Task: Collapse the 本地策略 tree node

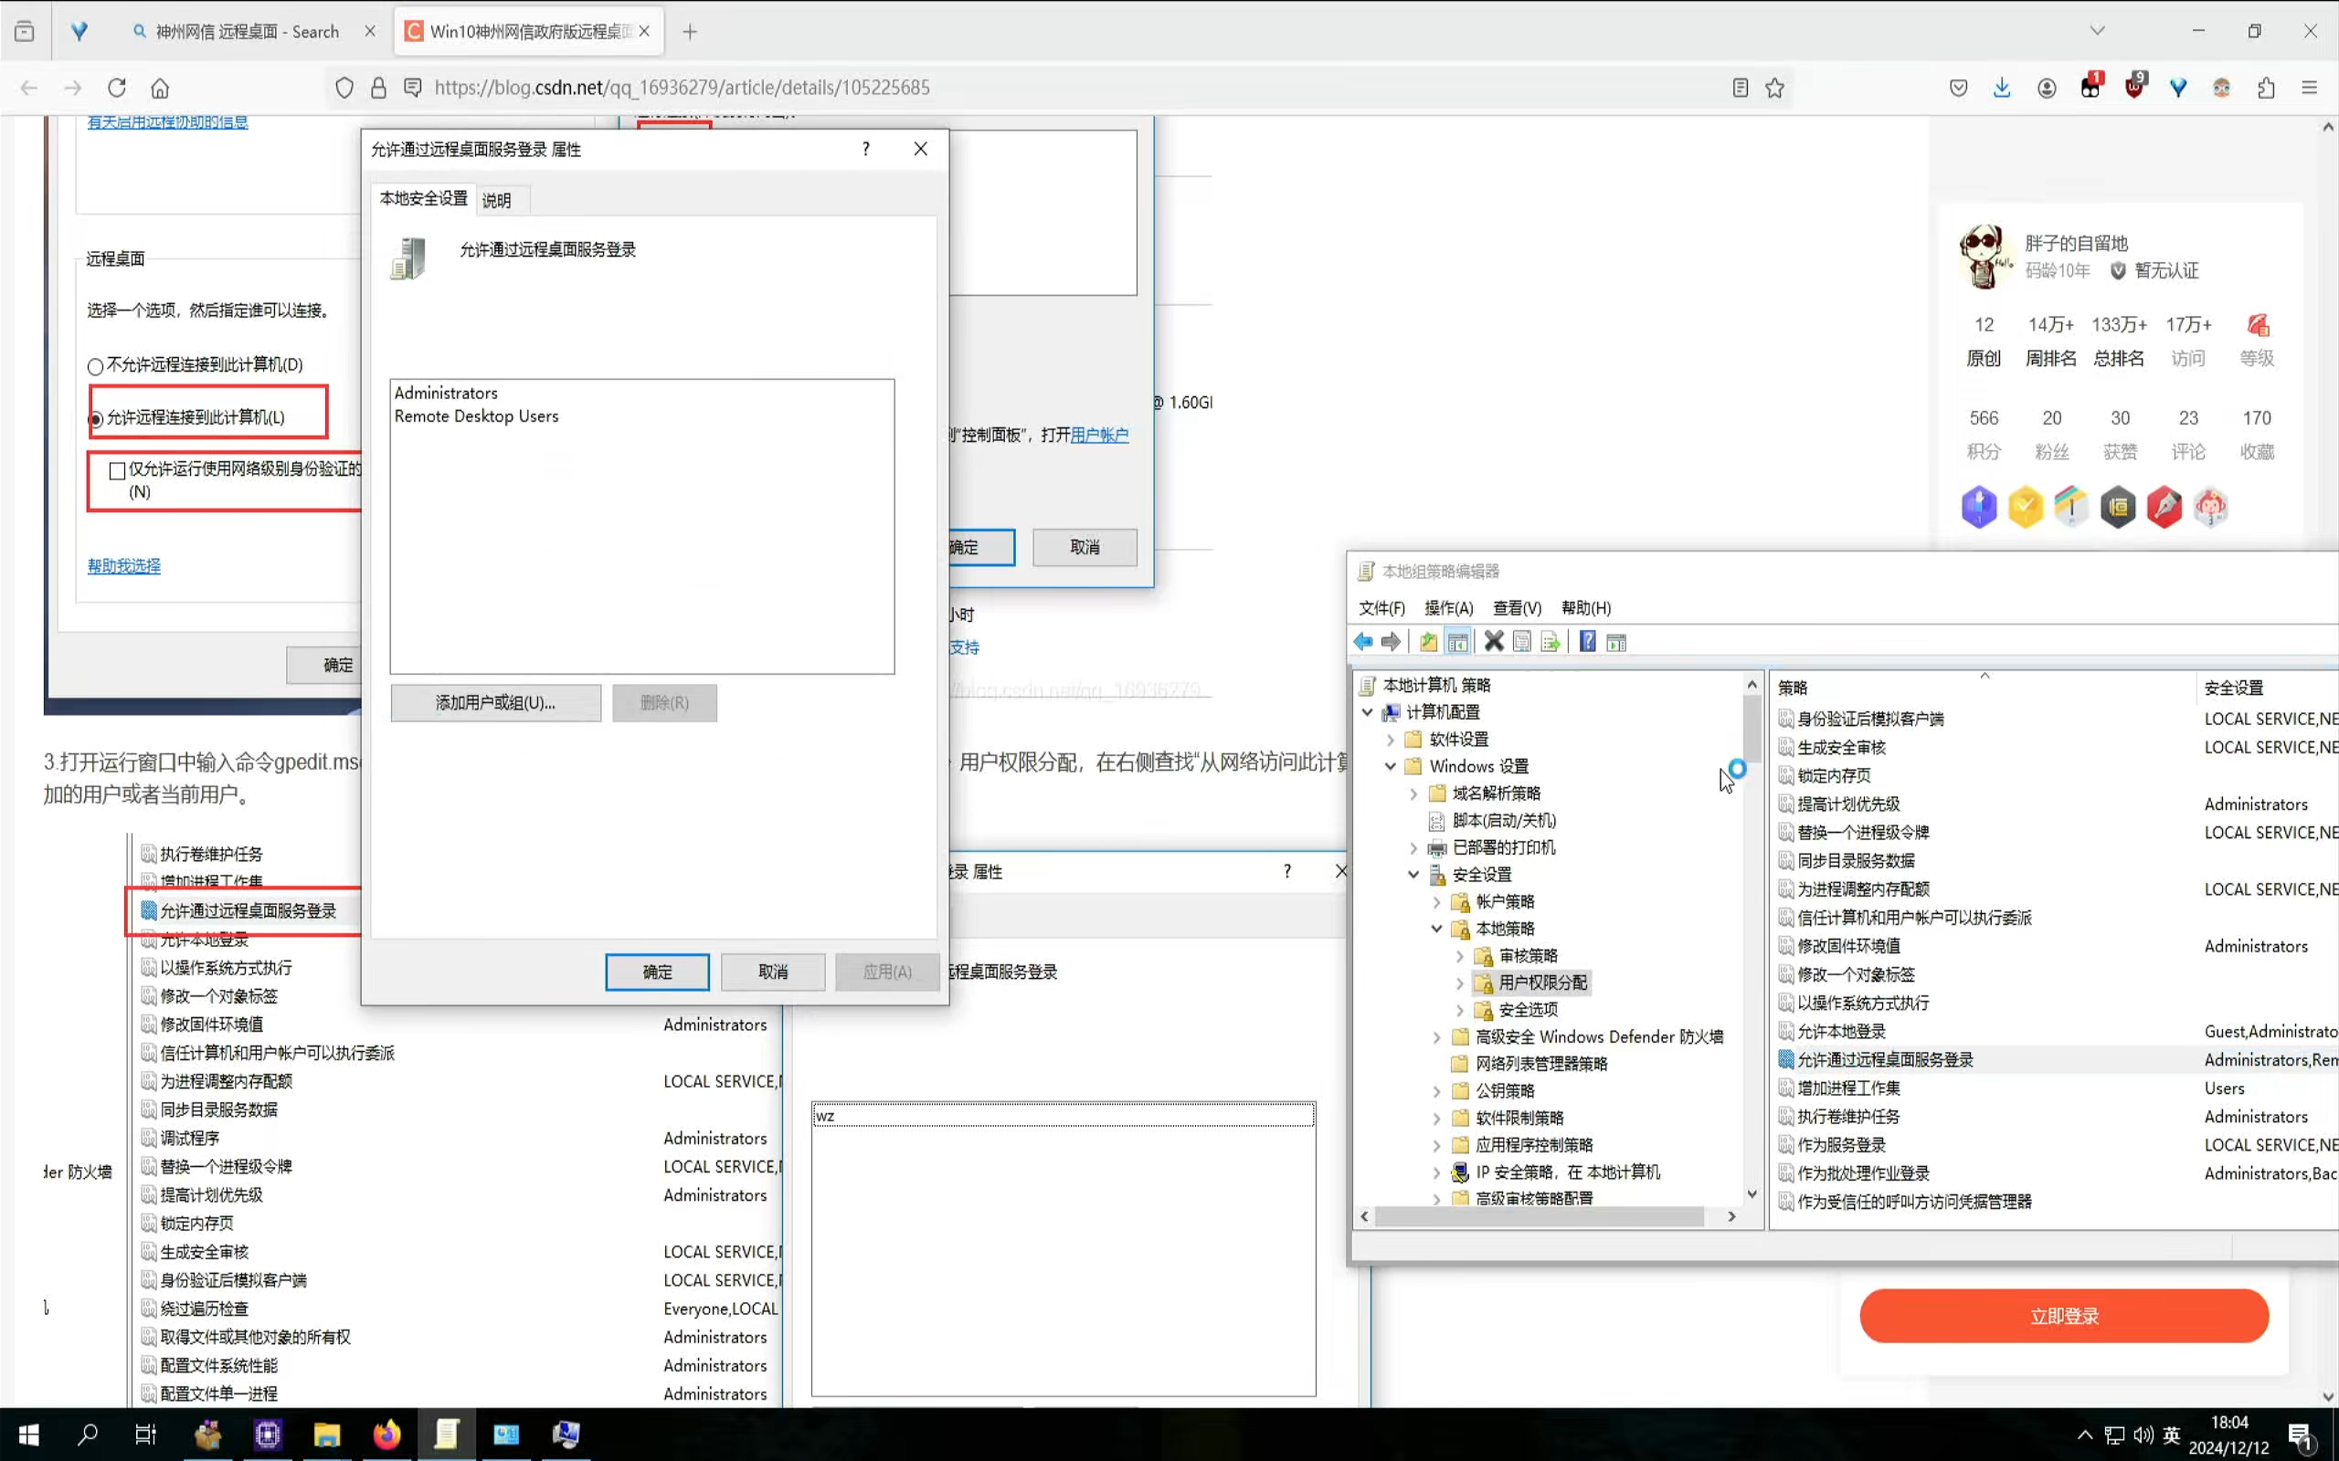Action: tap(1436, 929)
